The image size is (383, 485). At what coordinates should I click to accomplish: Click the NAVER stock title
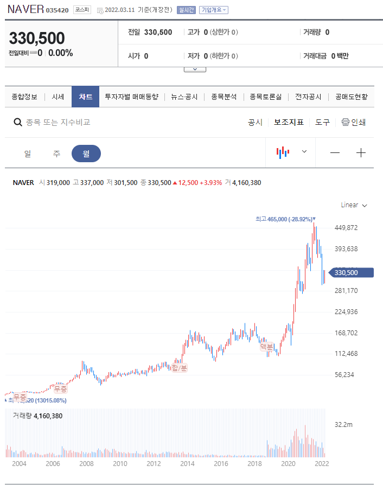(25, 9)
